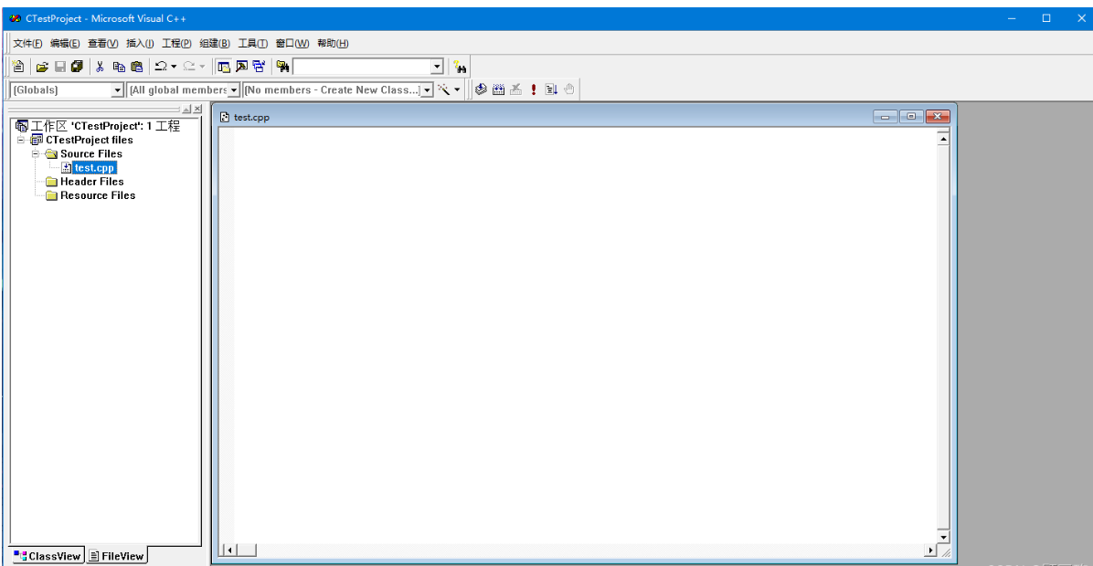This screenshot has height=566, width=1093.
Task: Click the editor vertical scrollbar down arrow
Action: [x=943, y=537]
